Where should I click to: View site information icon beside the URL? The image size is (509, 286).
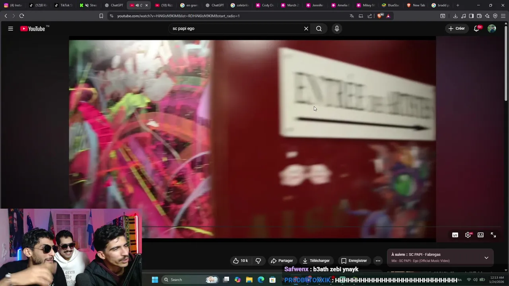(x=111, y=16)
